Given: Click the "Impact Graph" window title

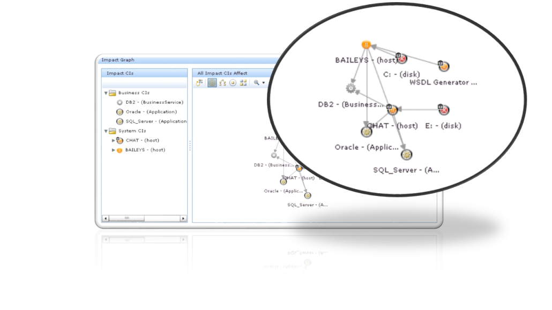Looking at the screenshot, I should (x=118, y=60).
